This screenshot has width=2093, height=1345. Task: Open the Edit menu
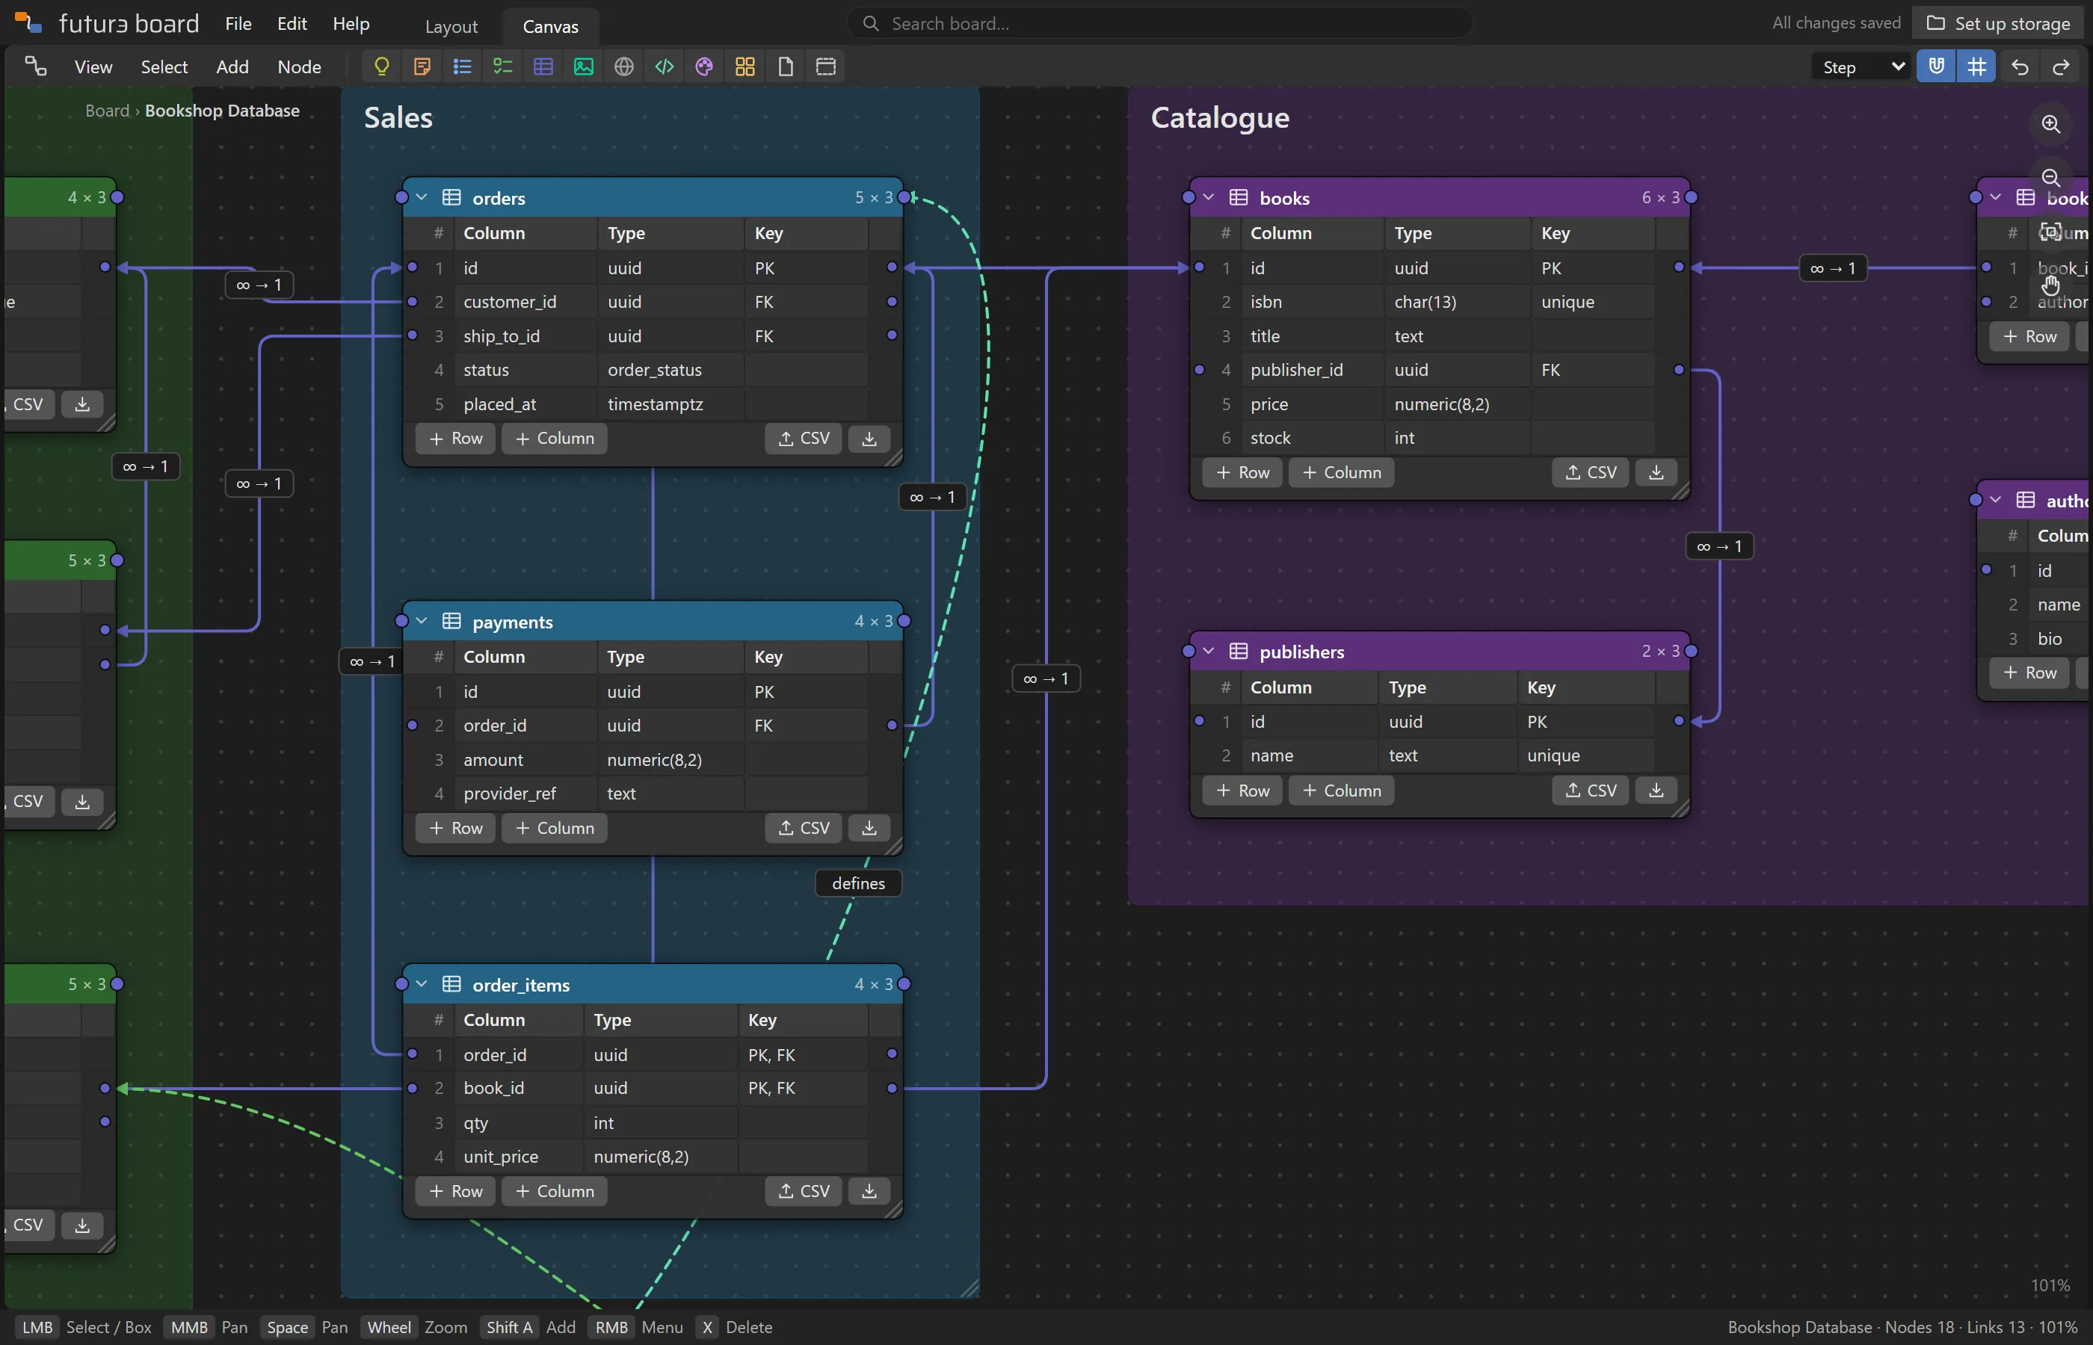click(292, 24)
